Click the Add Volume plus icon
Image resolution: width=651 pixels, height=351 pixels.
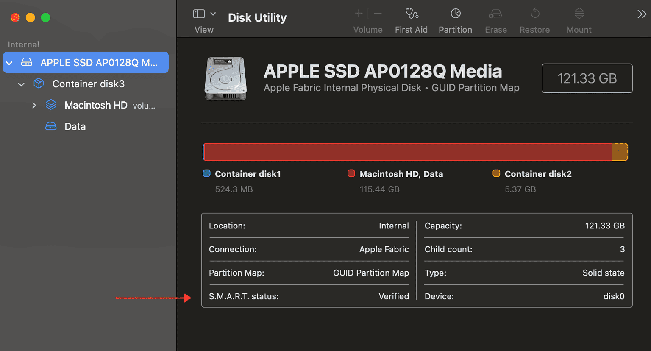tap(358, 13)
